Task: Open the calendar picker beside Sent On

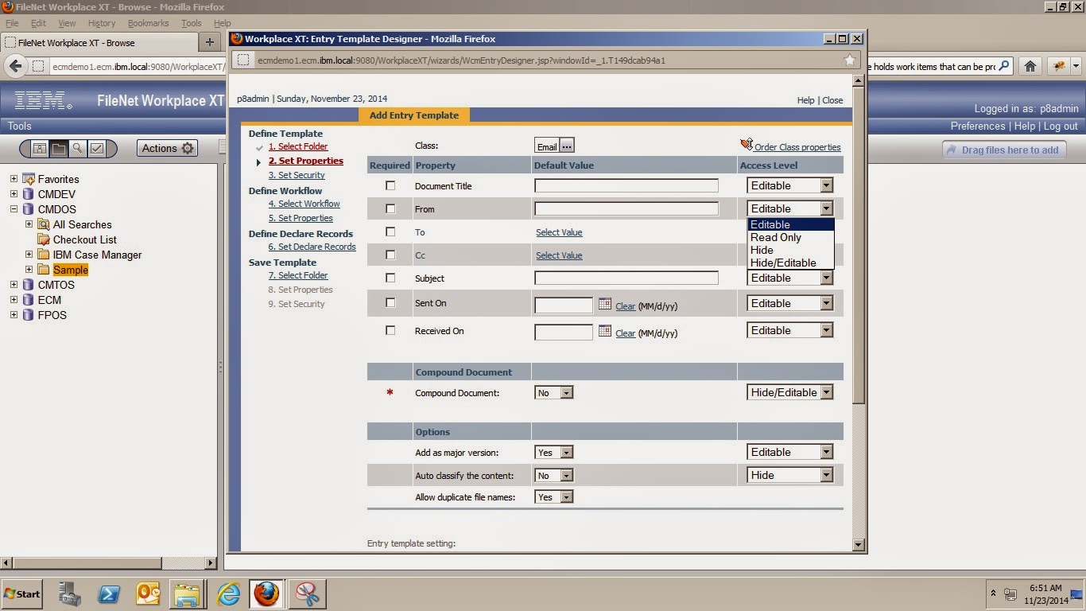Action: coord(603,305)
